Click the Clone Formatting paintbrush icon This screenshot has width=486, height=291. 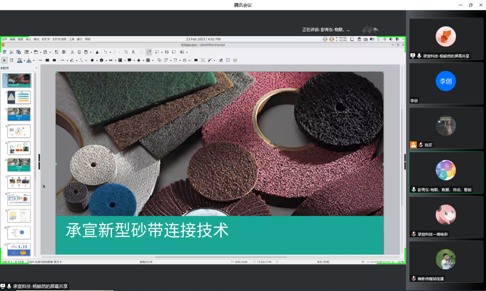pyautogui.click(x=97, y=52)
